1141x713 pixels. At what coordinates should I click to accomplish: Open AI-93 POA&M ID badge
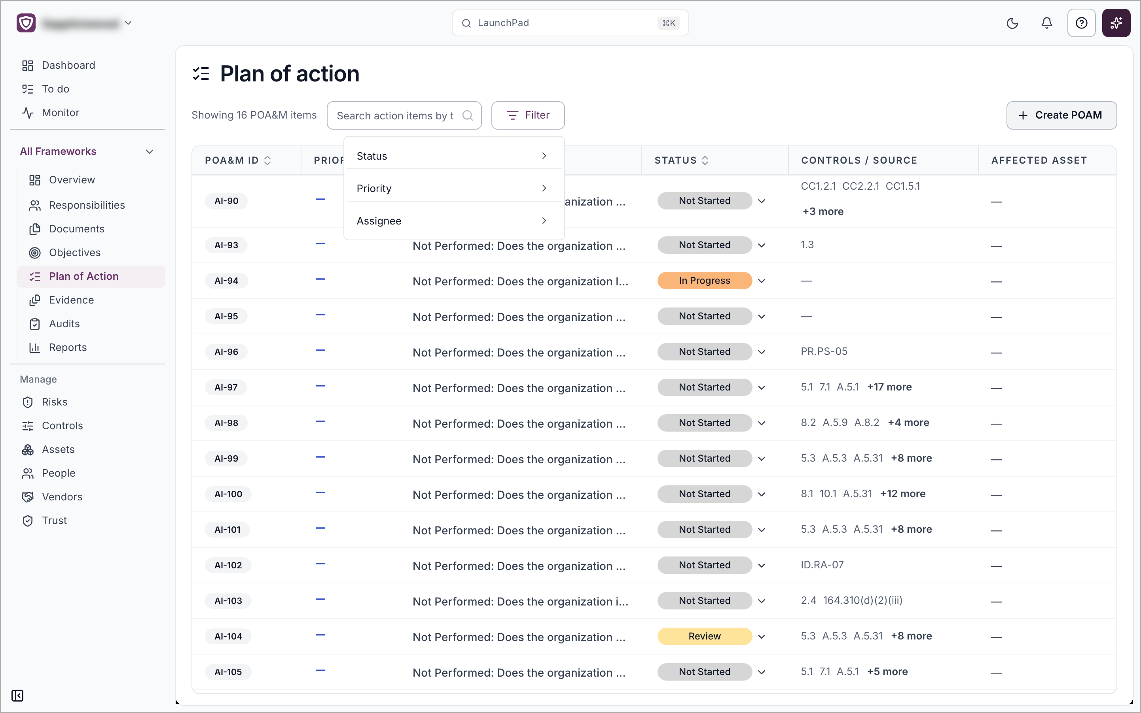226,245
